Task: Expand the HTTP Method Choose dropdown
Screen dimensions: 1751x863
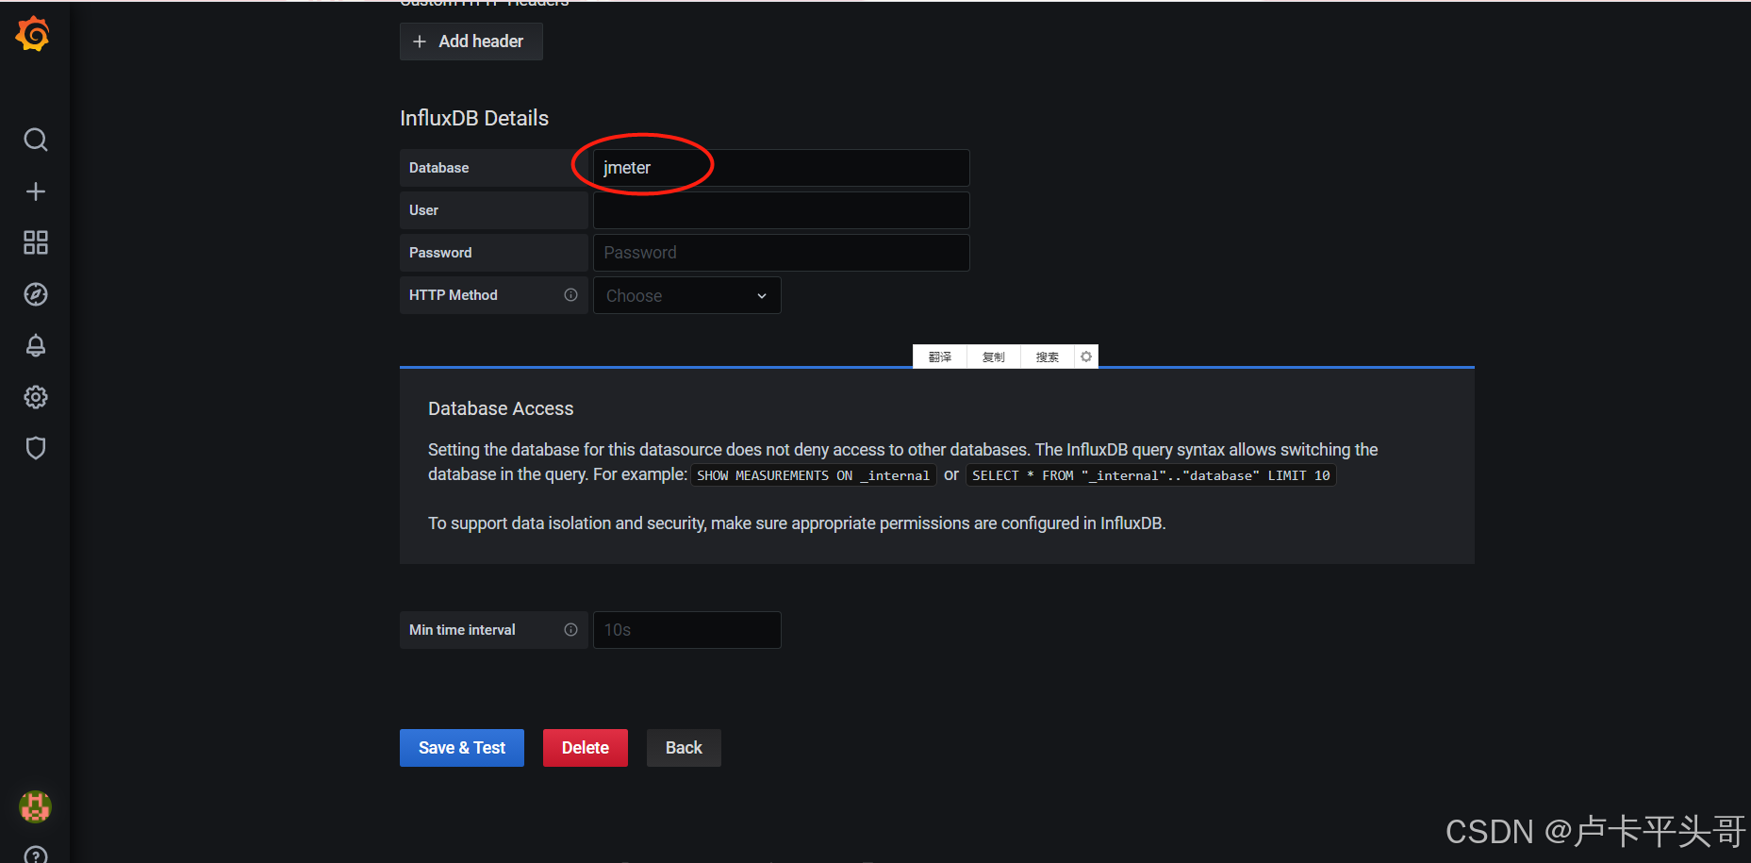Action: pos(686,295)
